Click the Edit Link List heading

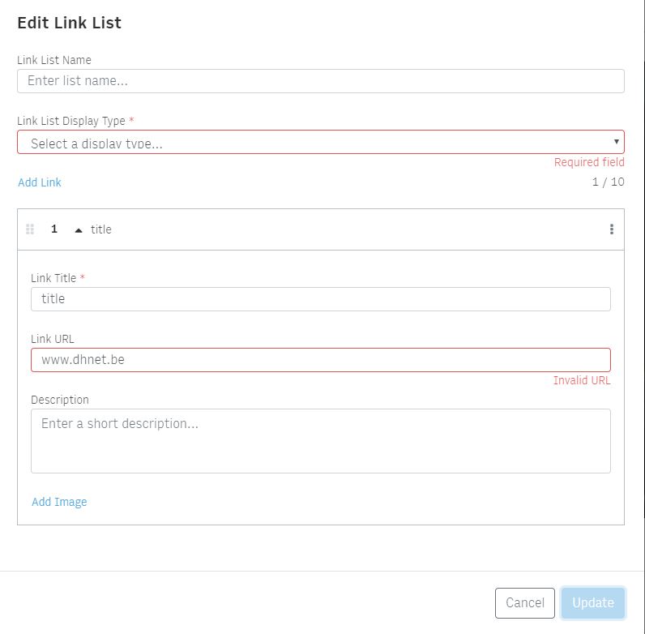tap(69, 23)
